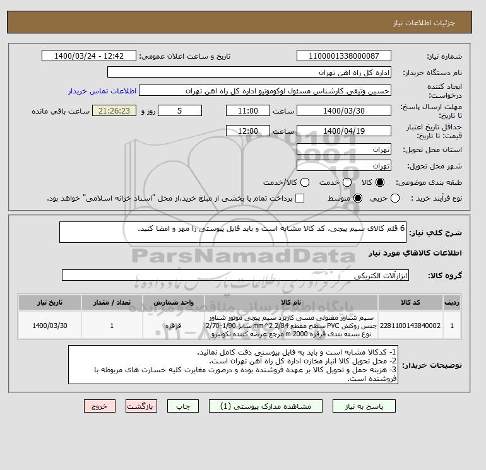
Task: Click the ردیف column header
Action: pyautogui.click(x=452, y=302)
